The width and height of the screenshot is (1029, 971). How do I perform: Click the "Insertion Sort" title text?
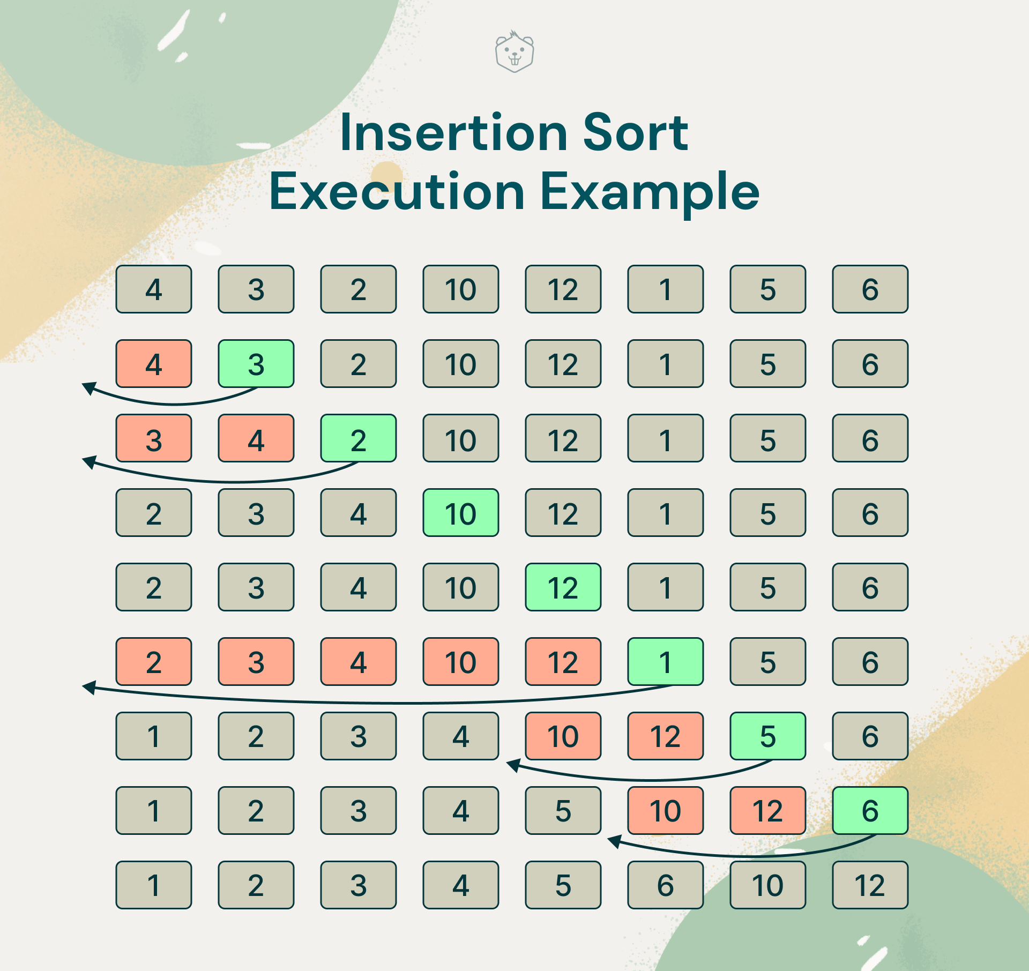(514, 133)
